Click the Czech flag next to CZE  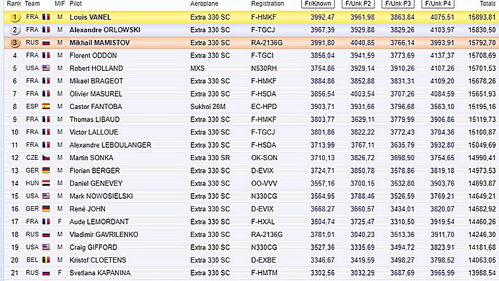[x=46, y=158]
